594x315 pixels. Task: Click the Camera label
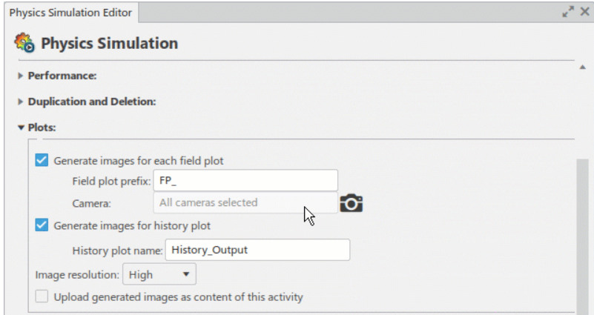[91, 203]
